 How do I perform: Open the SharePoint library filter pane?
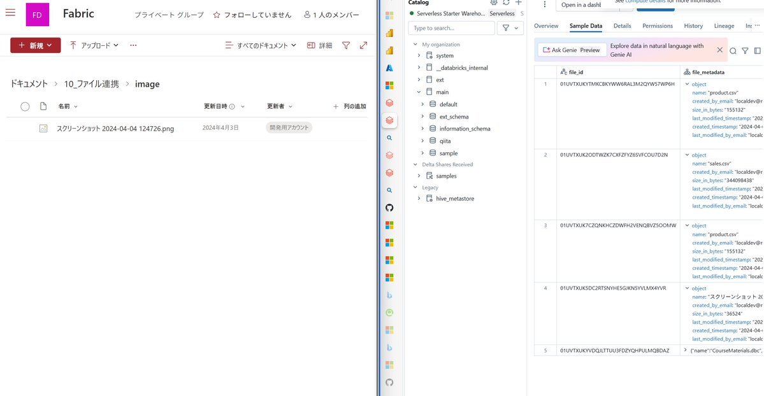(x=346, y=45)
